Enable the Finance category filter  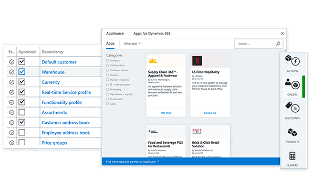coord(108,75)
